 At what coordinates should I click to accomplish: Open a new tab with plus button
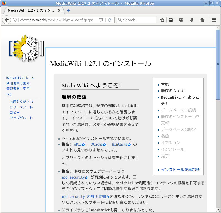pyautogui.click(x=68, y=10)
